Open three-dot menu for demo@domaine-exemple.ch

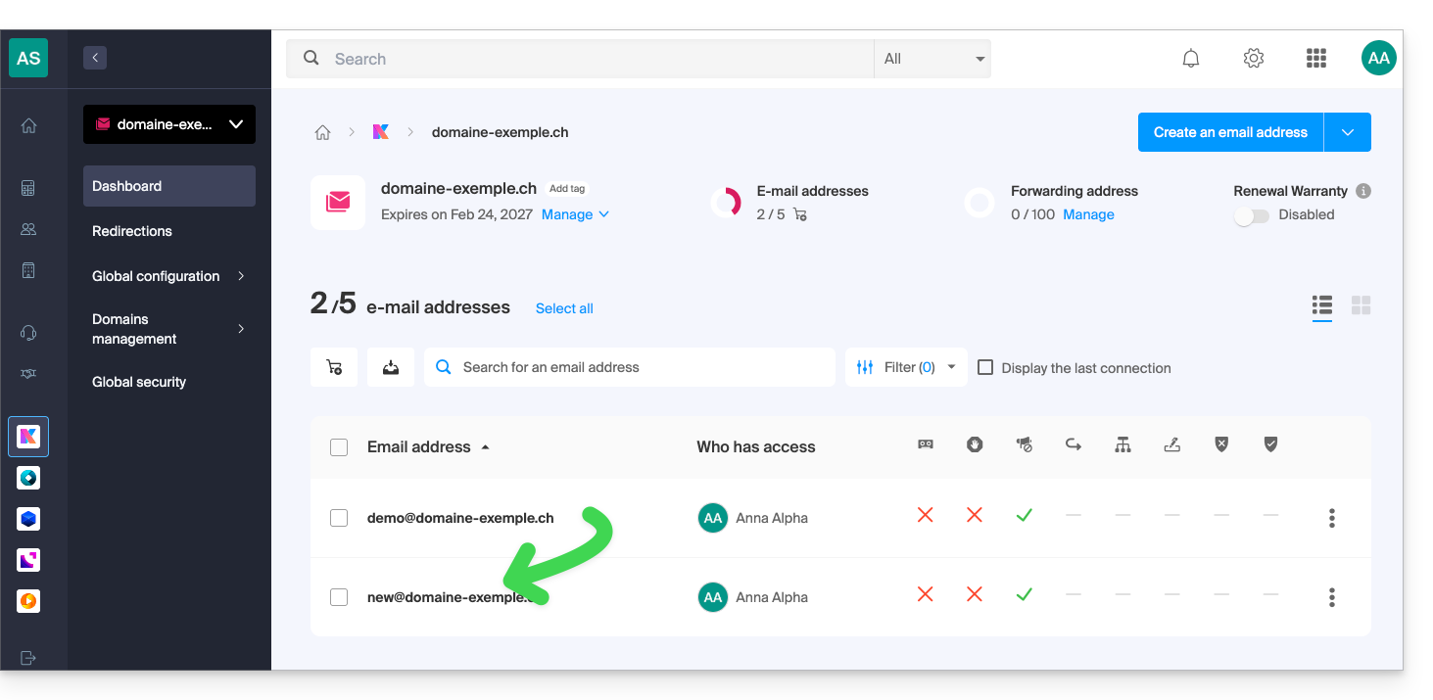[x=1331, y=518]
